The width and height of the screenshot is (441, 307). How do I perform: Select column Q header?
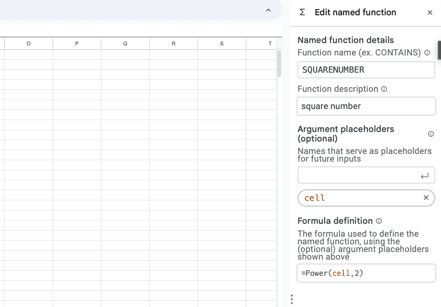(125, 44)
